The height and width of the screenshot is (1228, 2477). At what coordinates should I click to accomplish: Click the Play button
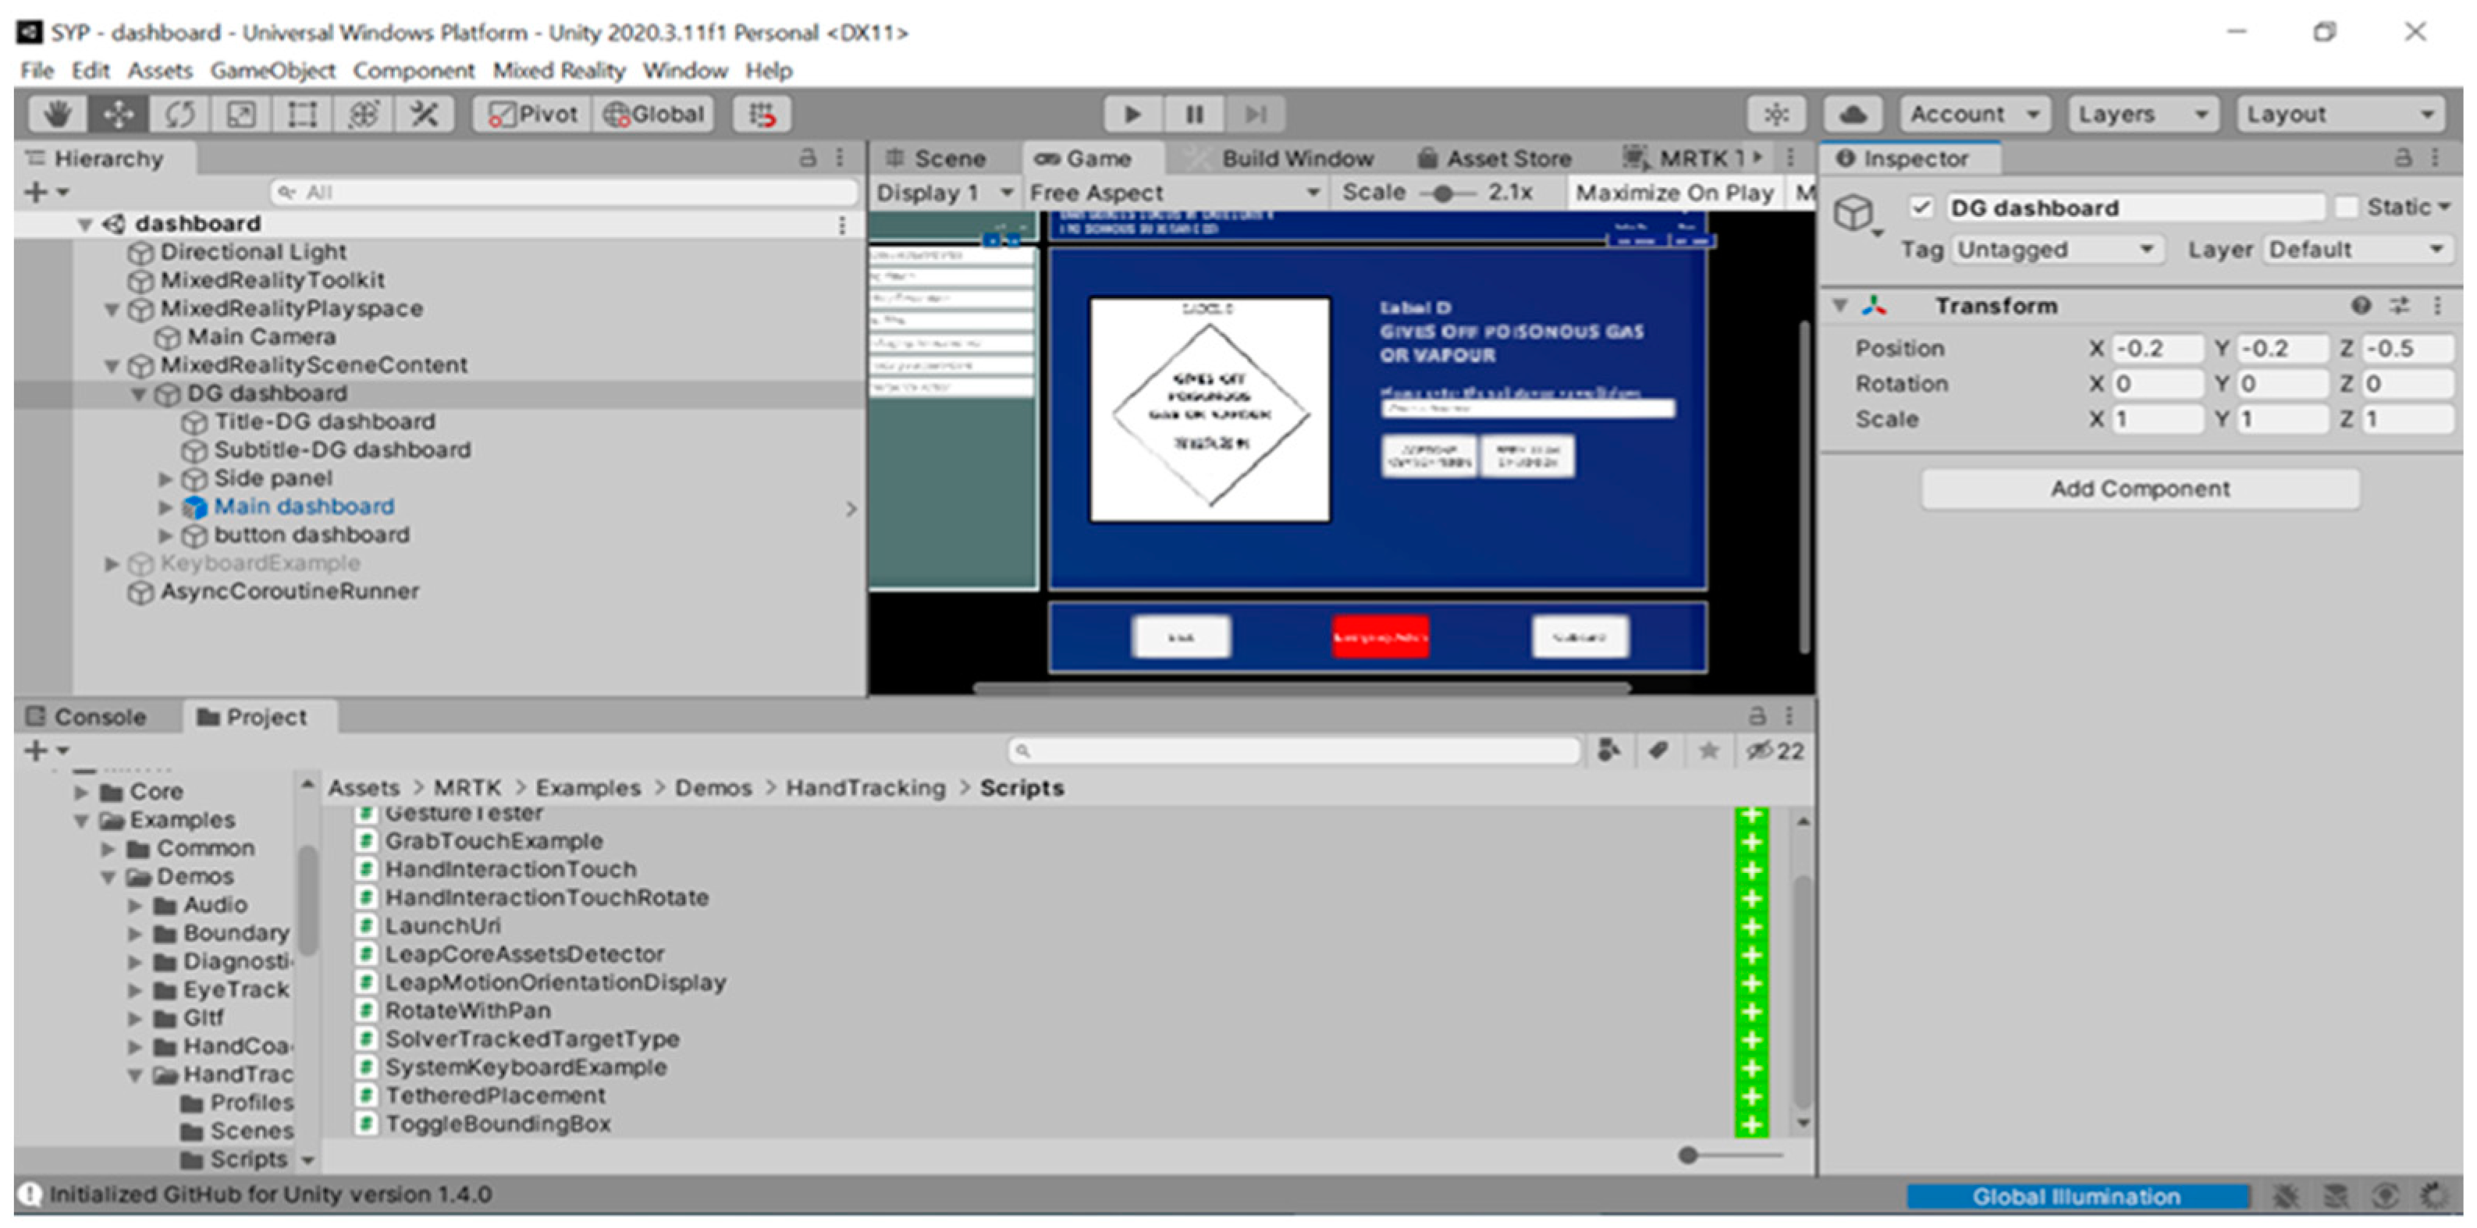1132,115
